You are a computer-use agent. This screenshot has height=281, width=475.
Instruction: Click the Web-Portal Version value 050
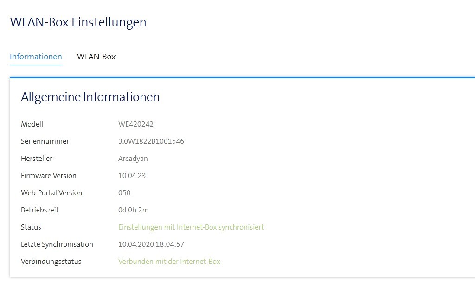124,192
